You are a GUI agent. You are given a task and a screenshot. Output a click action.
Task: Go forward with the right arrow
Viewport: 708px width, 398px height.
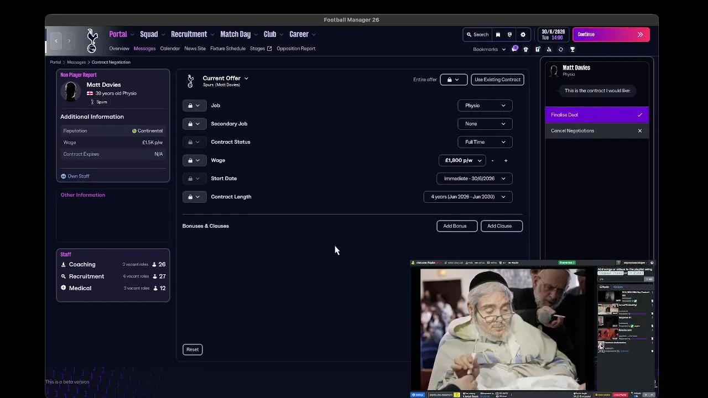pyautogui.click(x=69, y=40)
